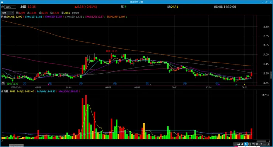Click the total volume 總:2681

pyautogui.click(x=173, y=7)
